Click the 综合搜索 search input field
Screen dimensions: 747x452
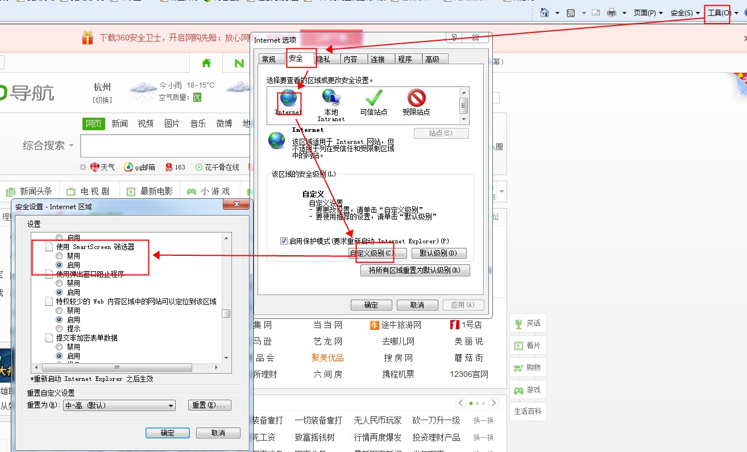tap(165, 146)
